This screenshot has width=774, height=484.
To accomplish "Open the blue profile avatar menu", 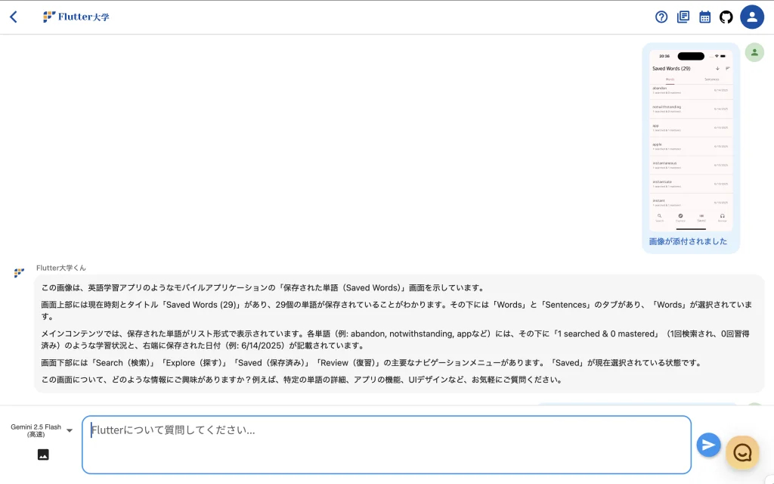I will [x=752, y=17].
